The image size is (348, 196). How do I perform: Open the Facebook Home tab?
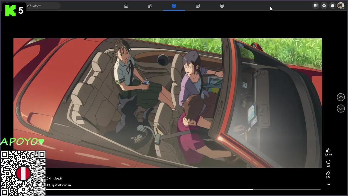click(126, 6)
